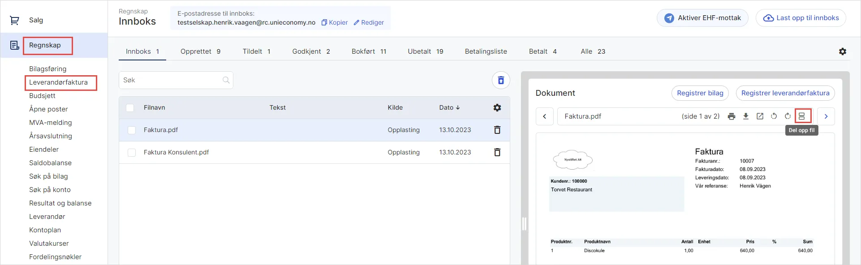Viewport: 861px width, 265px height.
Task: Open Åpne poster in the sidebar
Action: point(49,109)
